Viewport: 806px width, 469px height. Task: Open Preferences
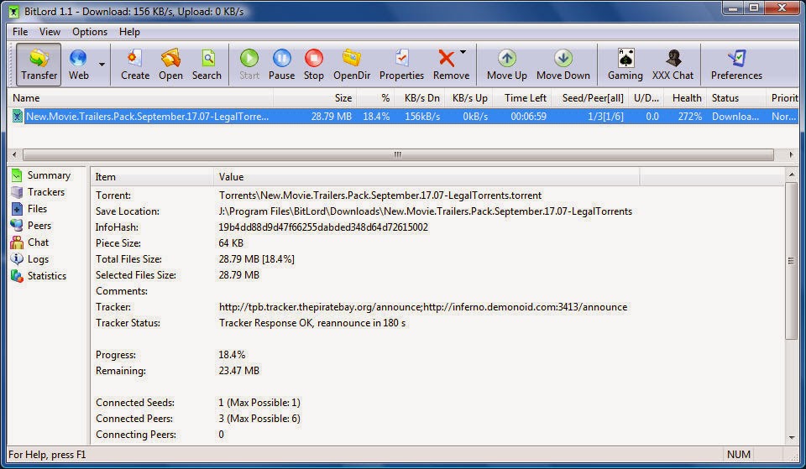[736, 65]
